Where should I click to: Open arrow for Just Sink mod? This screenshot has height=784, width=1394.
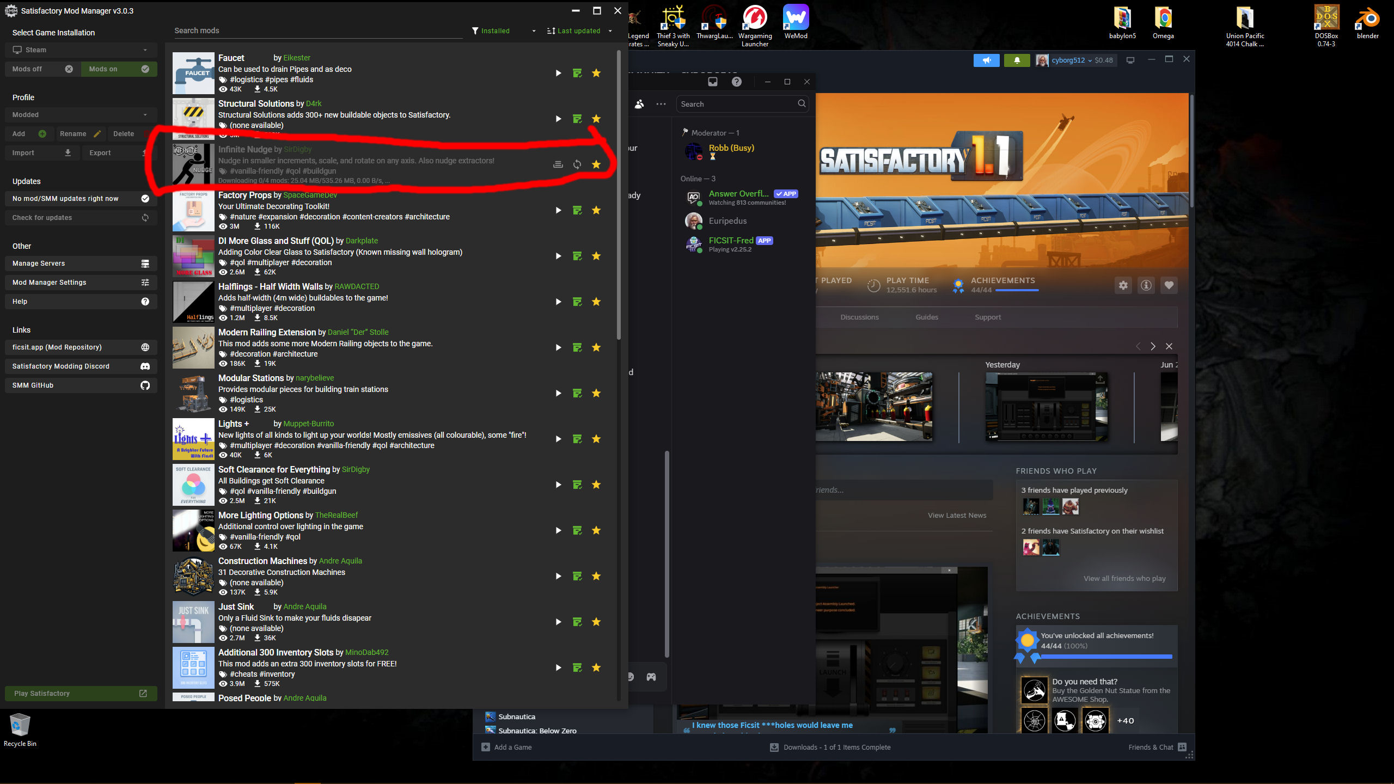click(558, 622)
